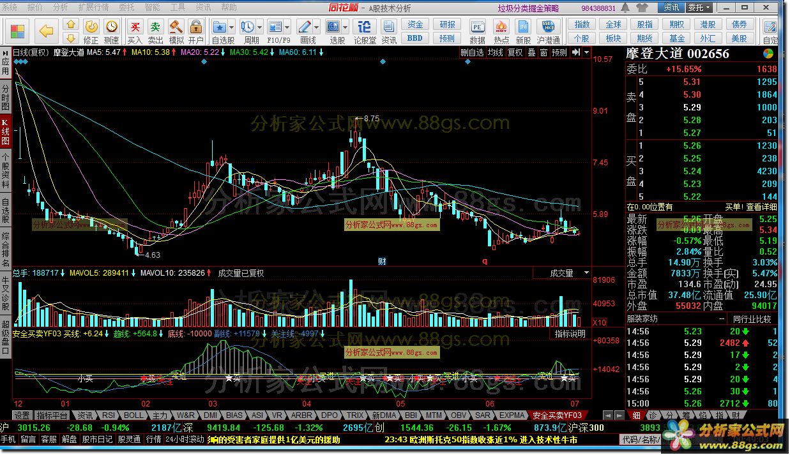The width and height of the screenshot is (790, 455).
Task: Click 删自选 to remove from watchlist
Action: [472, 53]
